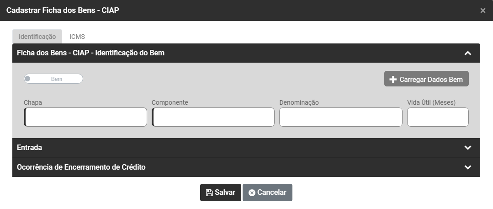Screen dimensions: 493x209
Task: Close the Cadastrar Ficha dos Bens dialog
Action: tap(482, 11)
